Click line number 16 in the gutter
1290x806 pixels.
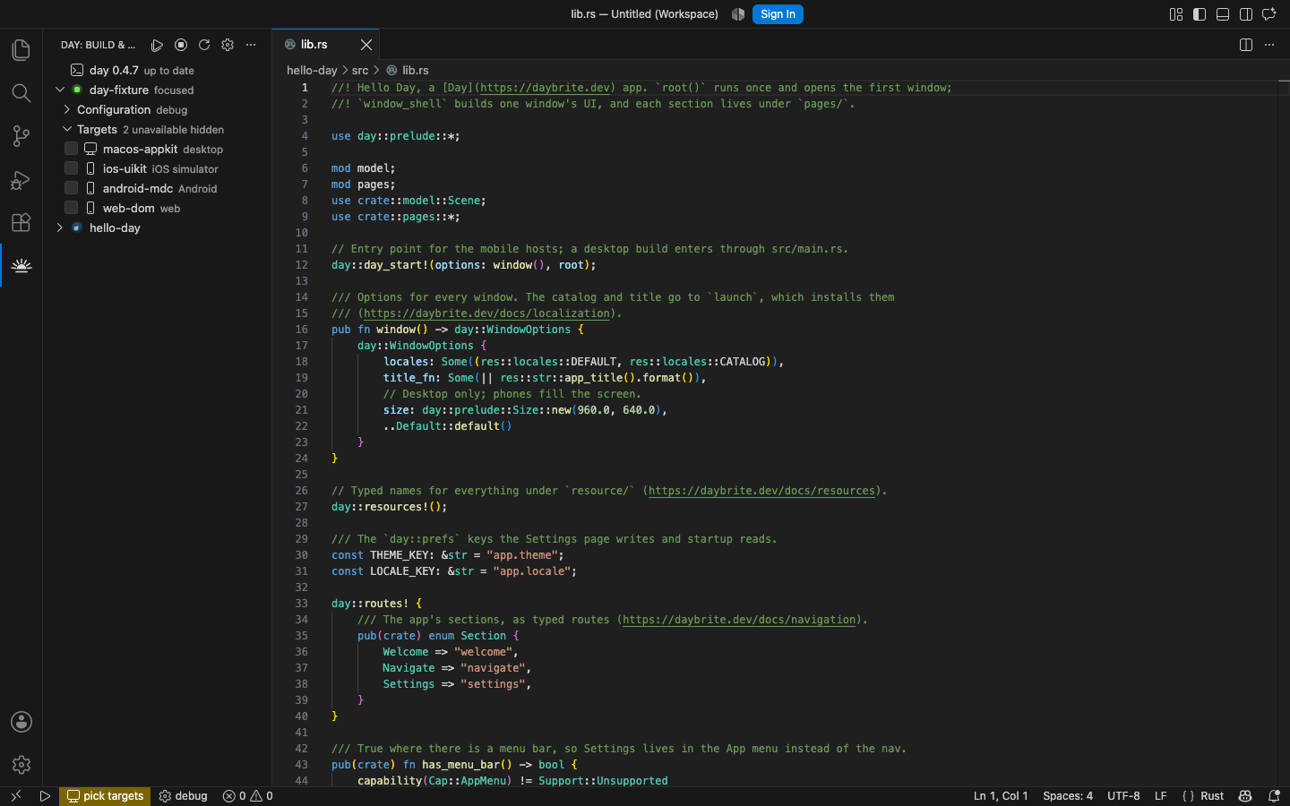[x=302, y=330]
